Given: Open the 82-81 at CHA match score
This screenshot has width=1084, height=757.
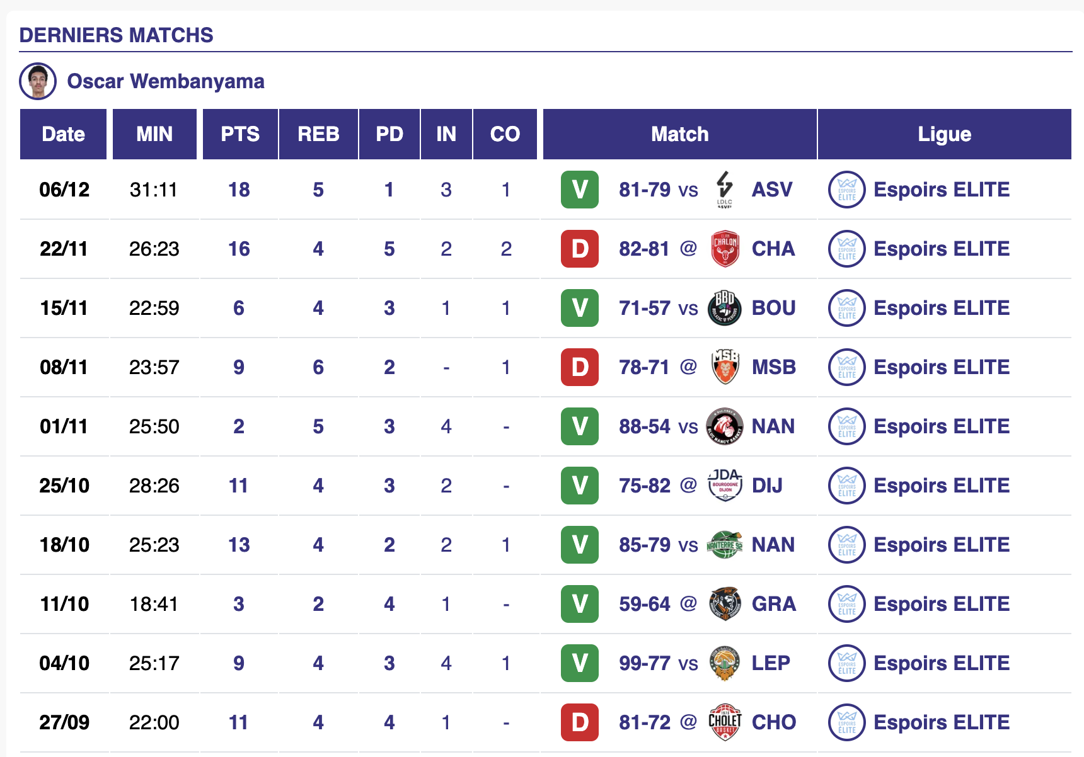Looking at the screenshot, I should coord(643,249).
